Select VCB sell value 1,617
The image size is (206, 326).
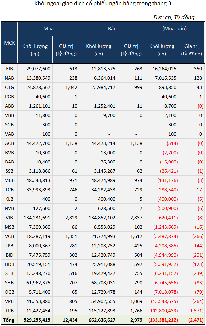pyautogui.click(x=136, y=236)
